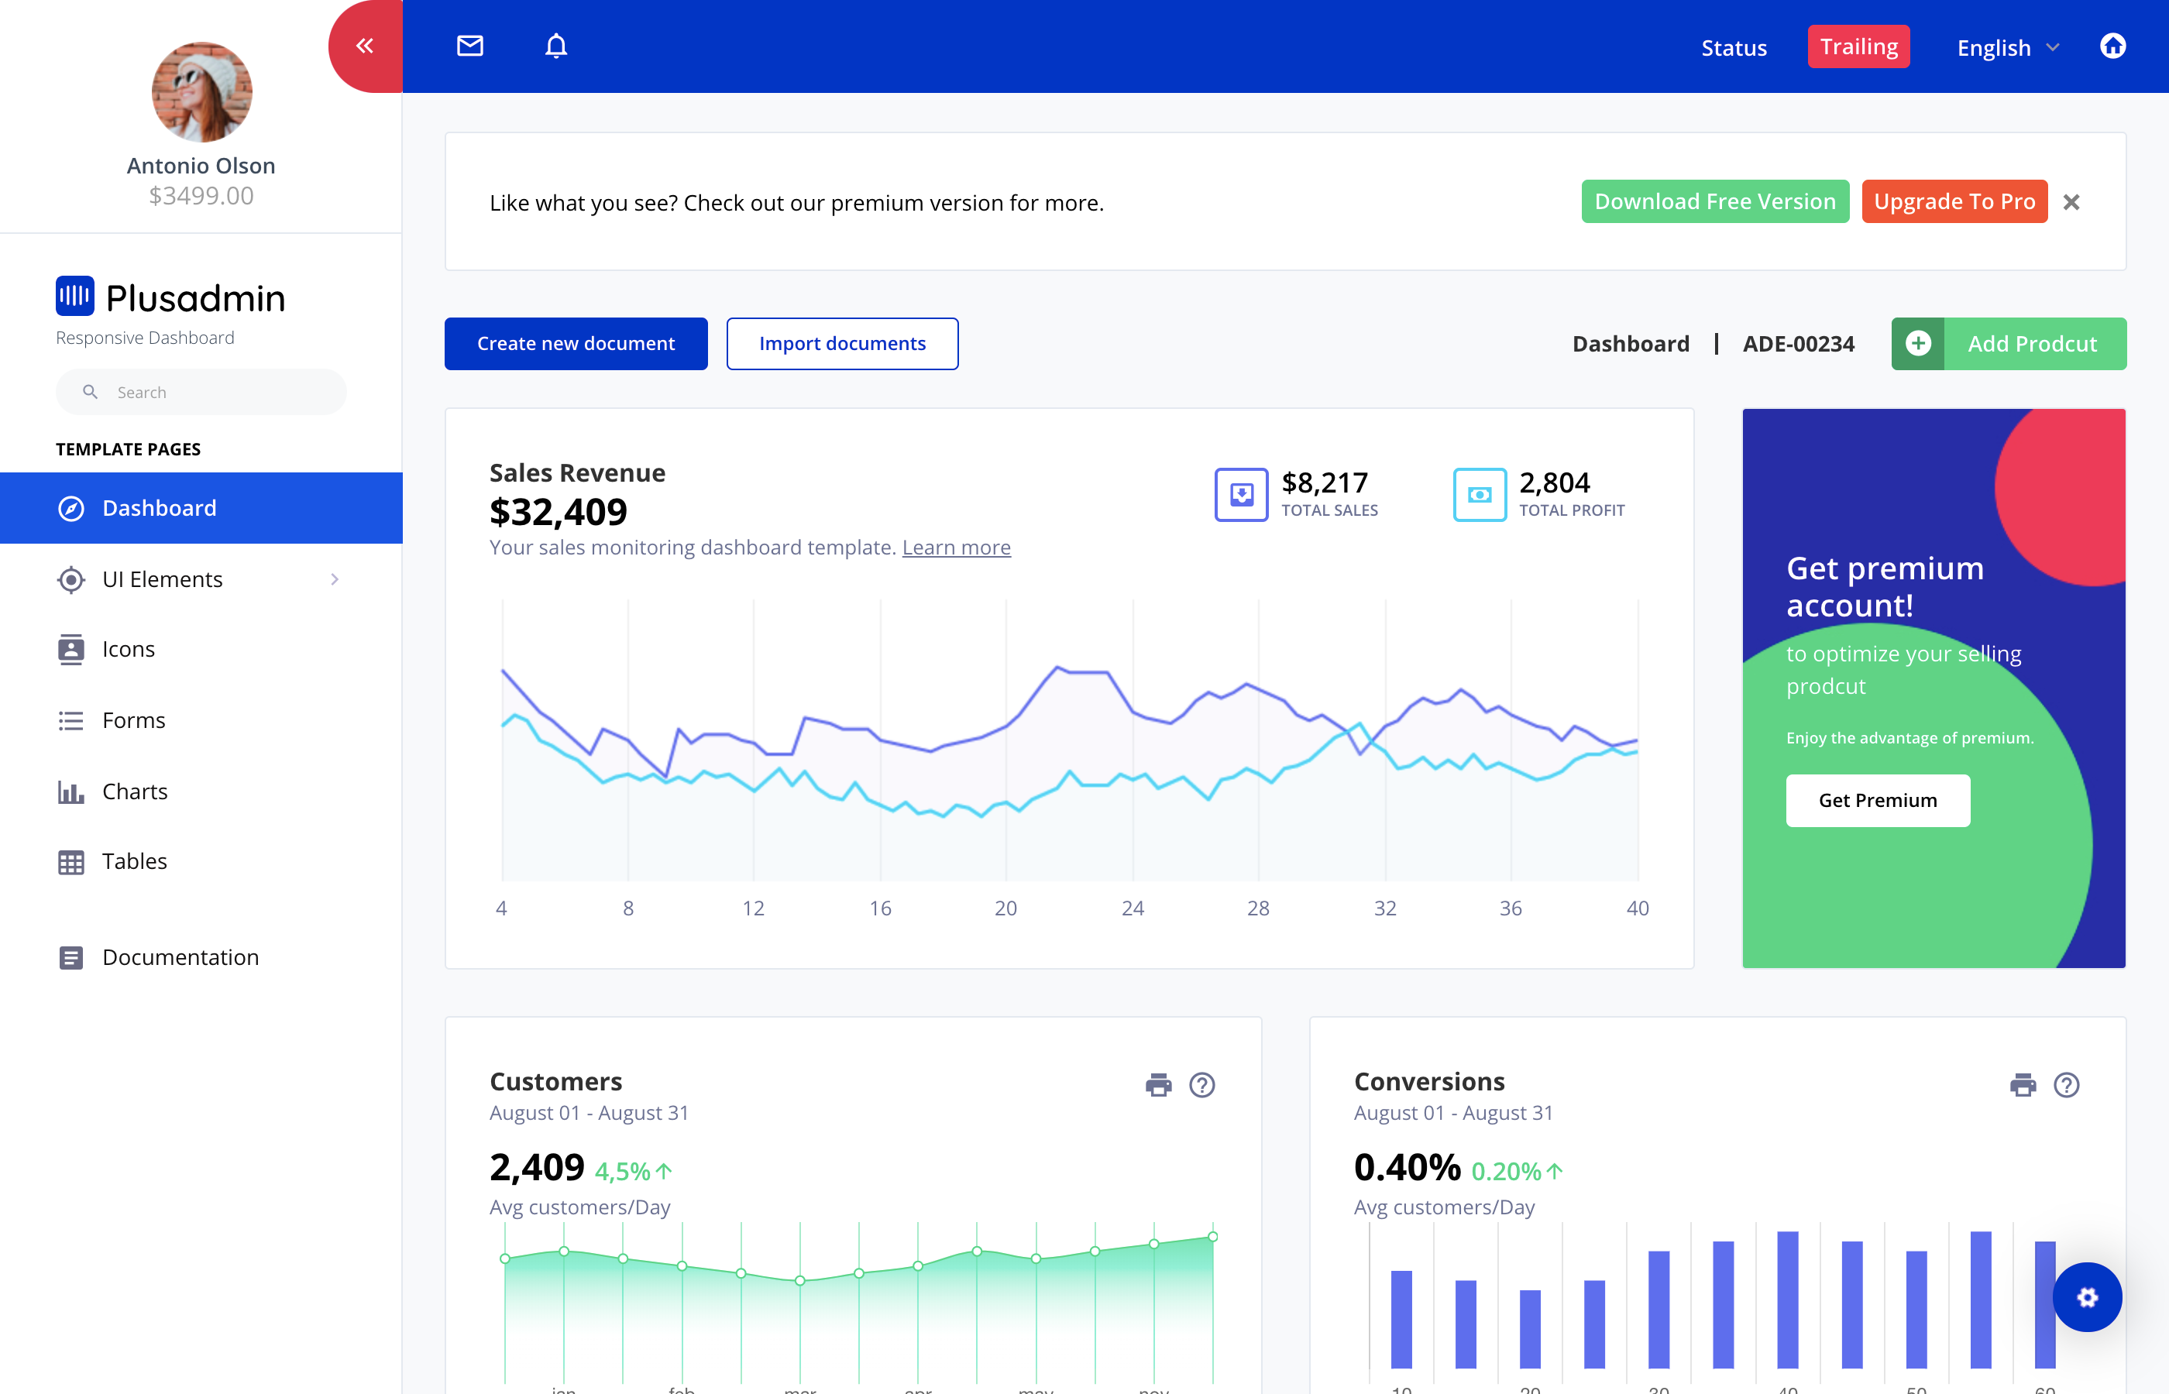Open the Icons page
Image resolution: width=2169 pixels, height=1394 pixels.
[201, 649]
